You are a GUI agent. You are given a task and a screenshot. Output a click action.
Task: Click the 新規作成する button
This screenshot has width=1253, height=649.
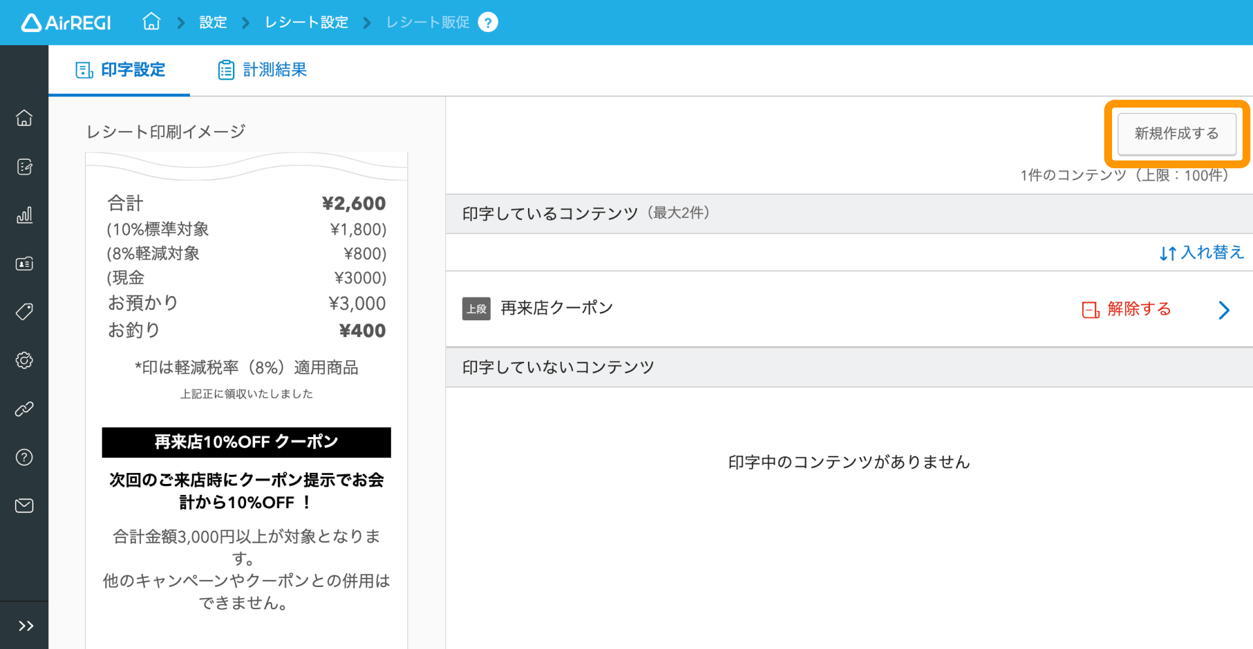[1177, 134]
